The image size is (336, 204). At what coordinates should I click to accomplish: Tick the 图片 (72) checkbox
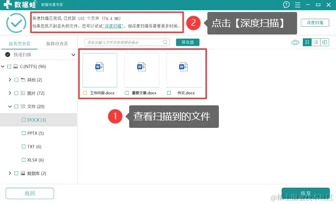tap(16, 93)
